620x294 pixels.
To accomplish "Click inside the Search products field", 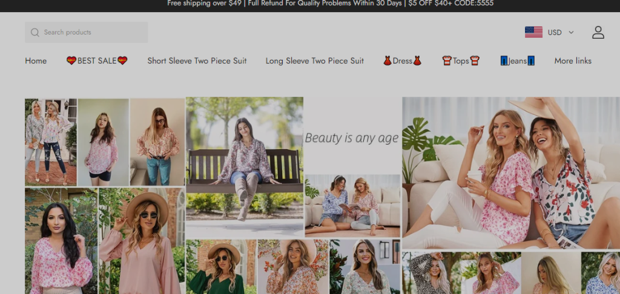I will (91, 33).
